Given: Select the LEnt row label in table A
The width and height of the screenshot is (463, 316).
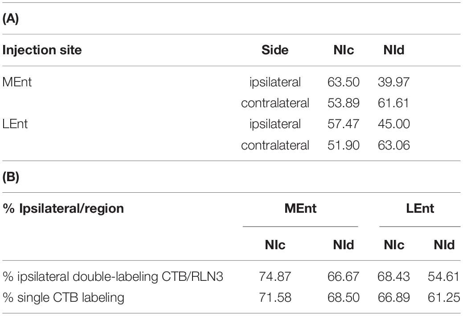Looking at the screenshot, I should tap(15, 124).
